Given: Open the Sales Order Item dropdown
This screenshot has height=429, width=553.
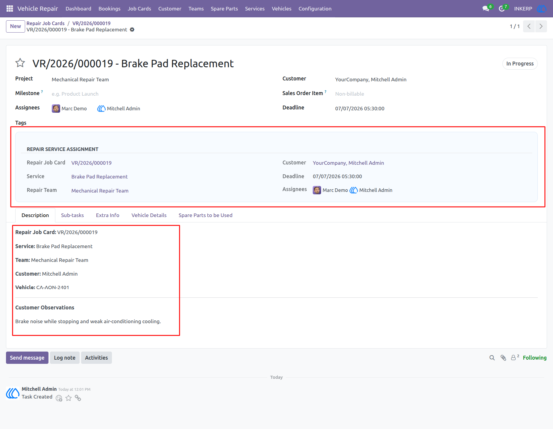Looking at the screenshot, I should (436, 94).
